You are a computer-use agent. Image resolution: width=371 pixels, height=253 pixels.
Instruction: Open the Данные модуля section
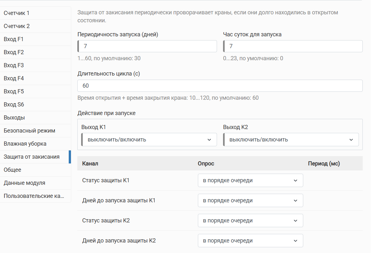[36, 183]
